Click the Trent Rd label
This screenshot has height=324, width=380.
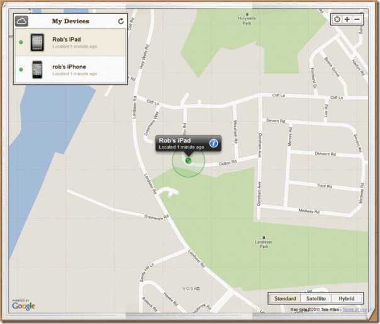325,186
